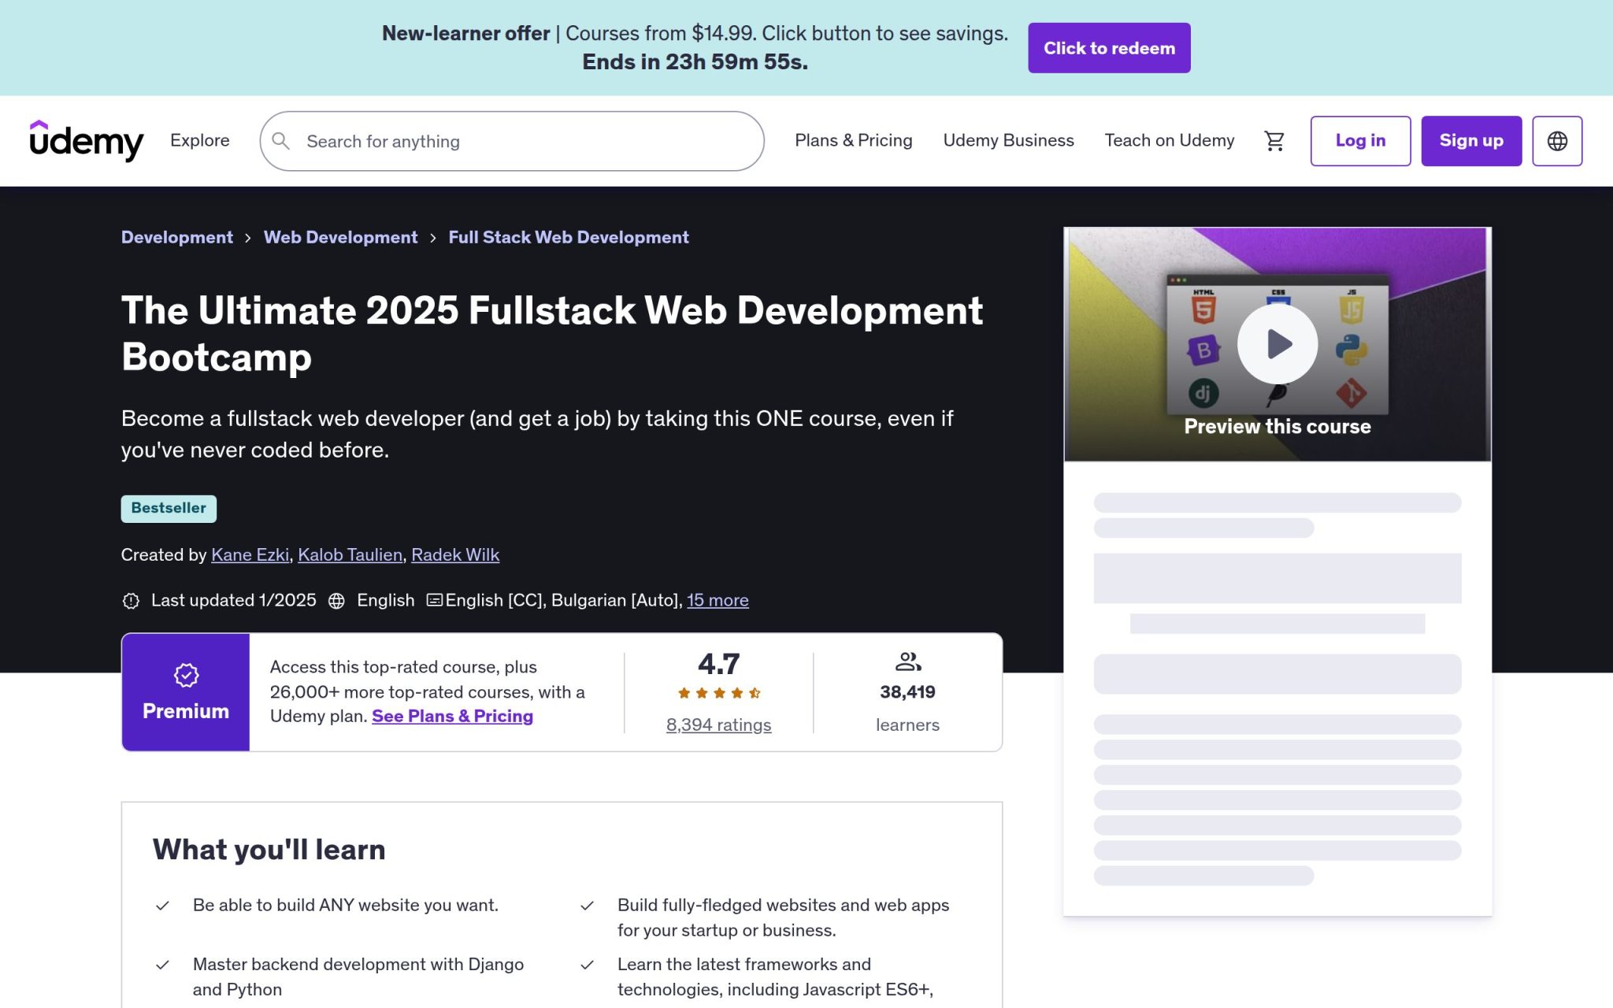Click checkmark beside 'Build fully-fledged websites'
The width and height of the screenshot is (1613, 1008).
coord(587,906)
